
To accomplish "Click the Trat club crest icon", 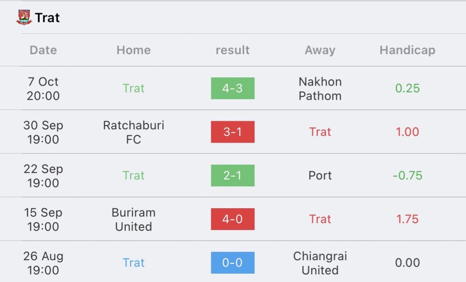I will (x=24, y=17).
